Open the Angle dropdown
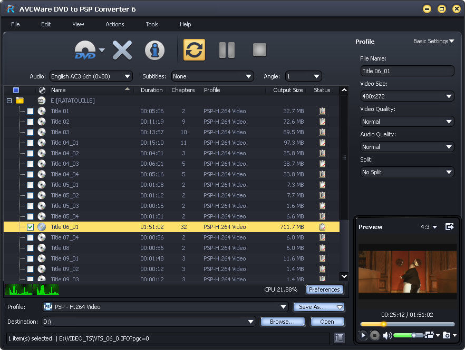 tap(303, 76)
